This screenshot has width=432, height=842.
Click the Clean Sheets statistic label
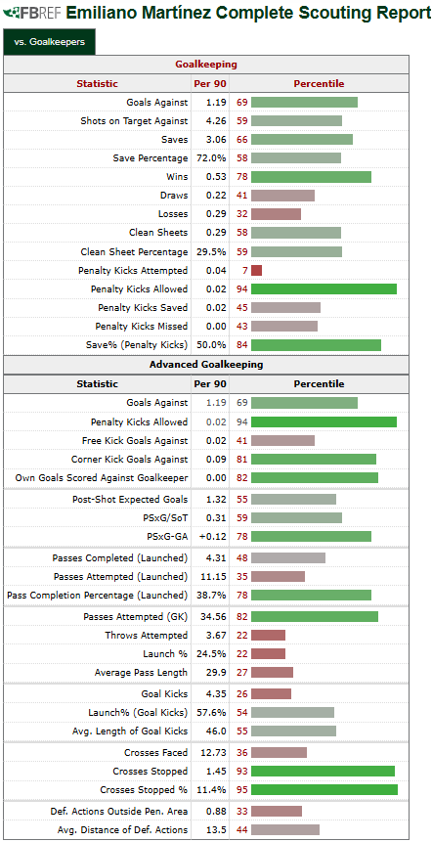[158, 233]
